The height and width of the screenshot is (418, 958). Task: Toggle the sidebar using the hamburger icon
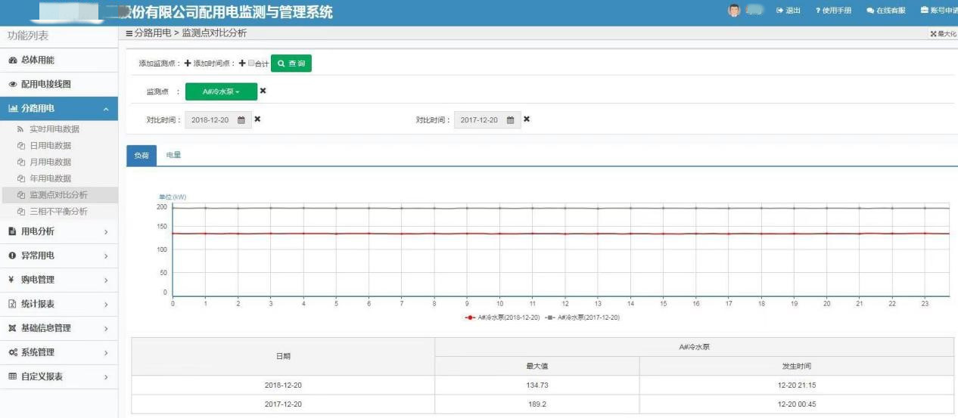tap(129, 34)
